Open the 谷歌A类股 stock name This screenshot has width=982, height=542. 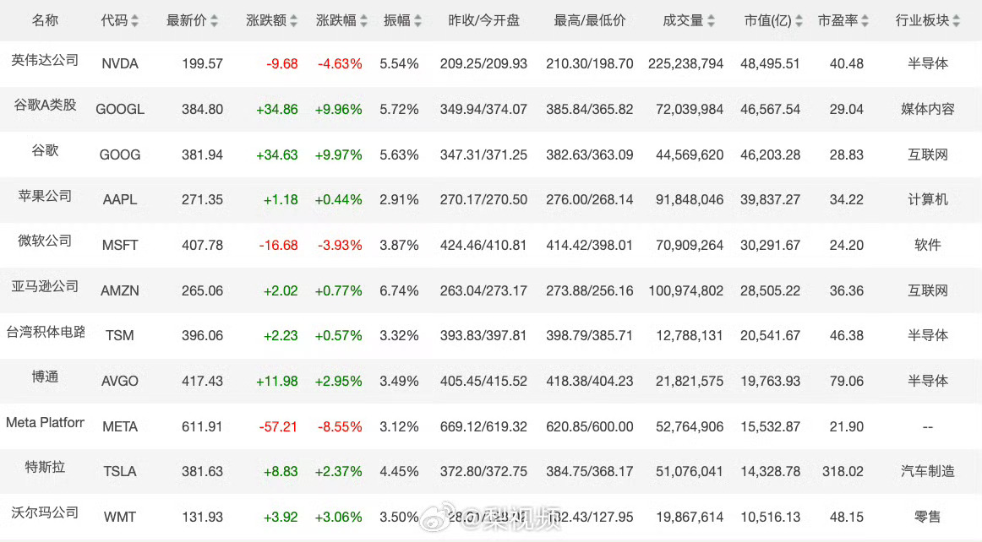click(x=45, y=106)
